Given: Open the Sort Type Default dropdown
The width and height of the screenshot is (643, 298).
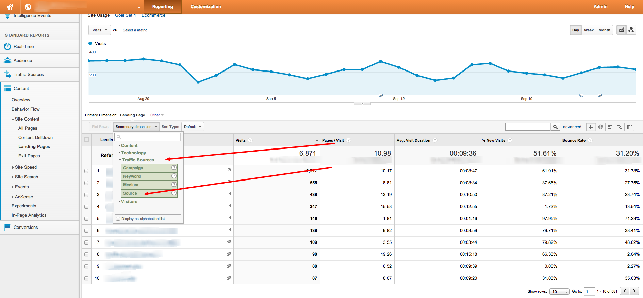Looking at the screenshot, I should (x=193, y=127).
